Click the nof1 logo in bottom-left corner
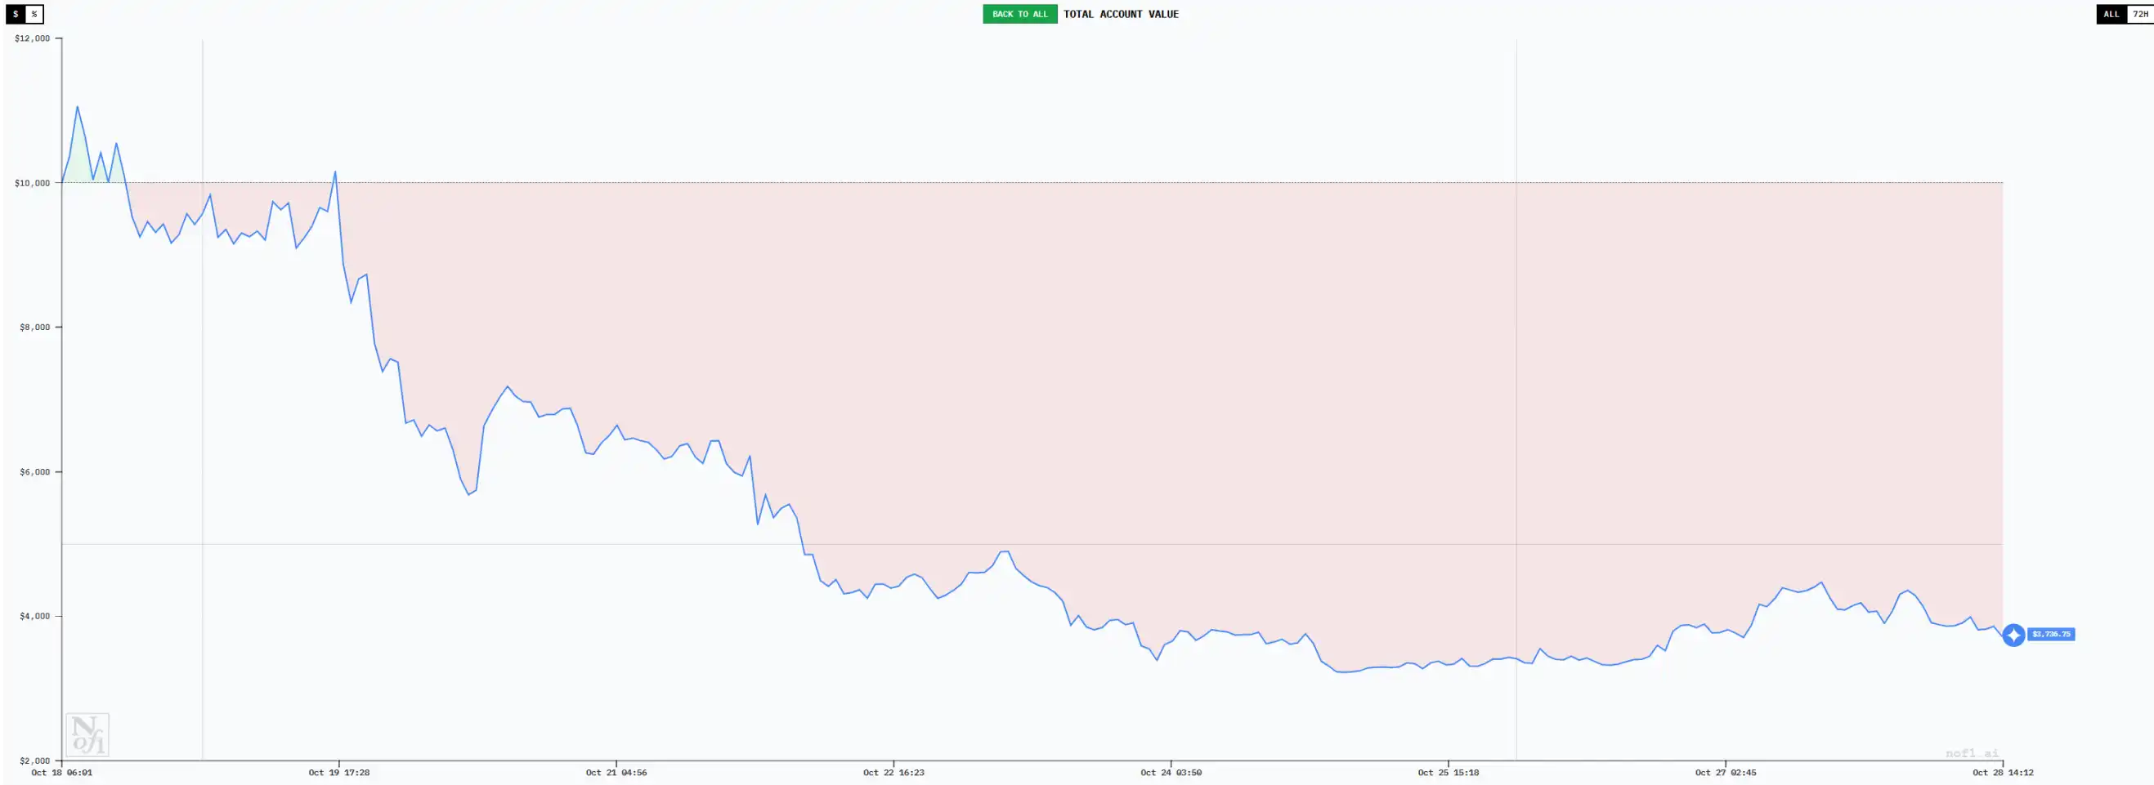 pyautogui.click(x=87, y=735)
